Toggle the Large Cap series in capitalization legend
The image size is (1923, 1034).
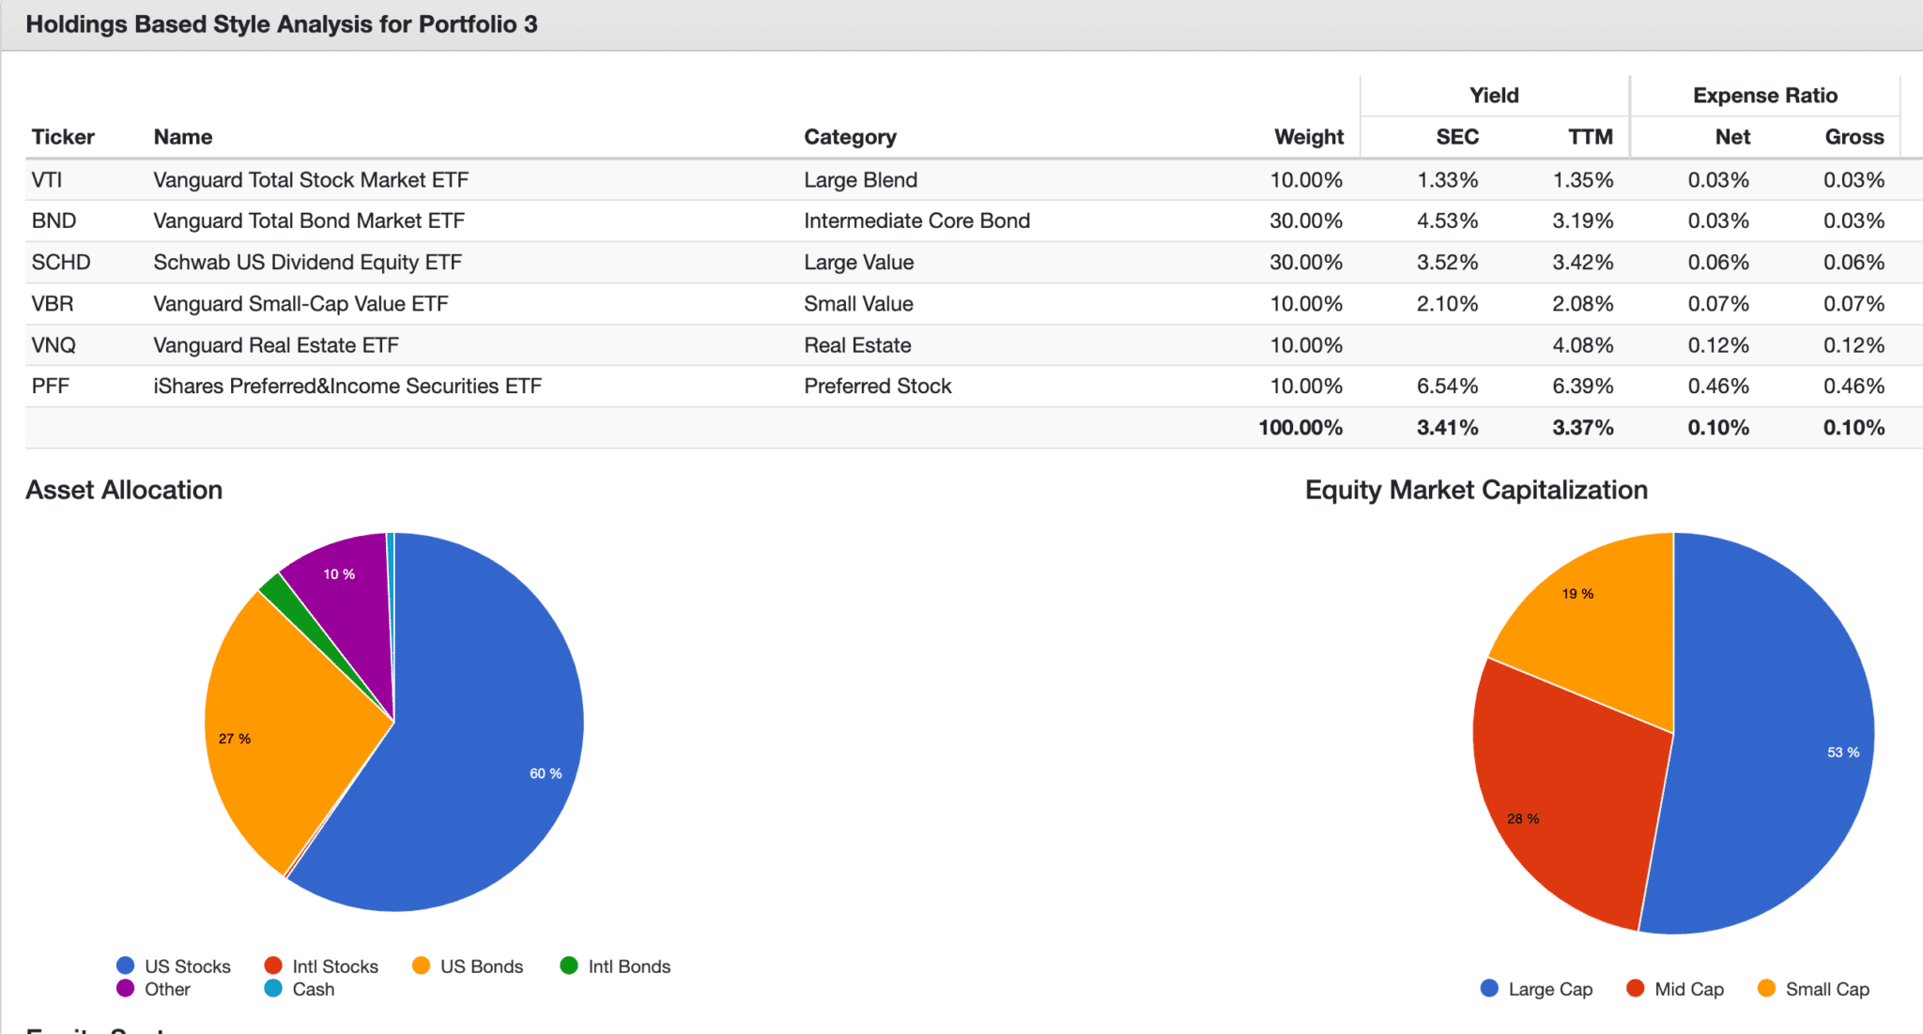pos(1488,989)
